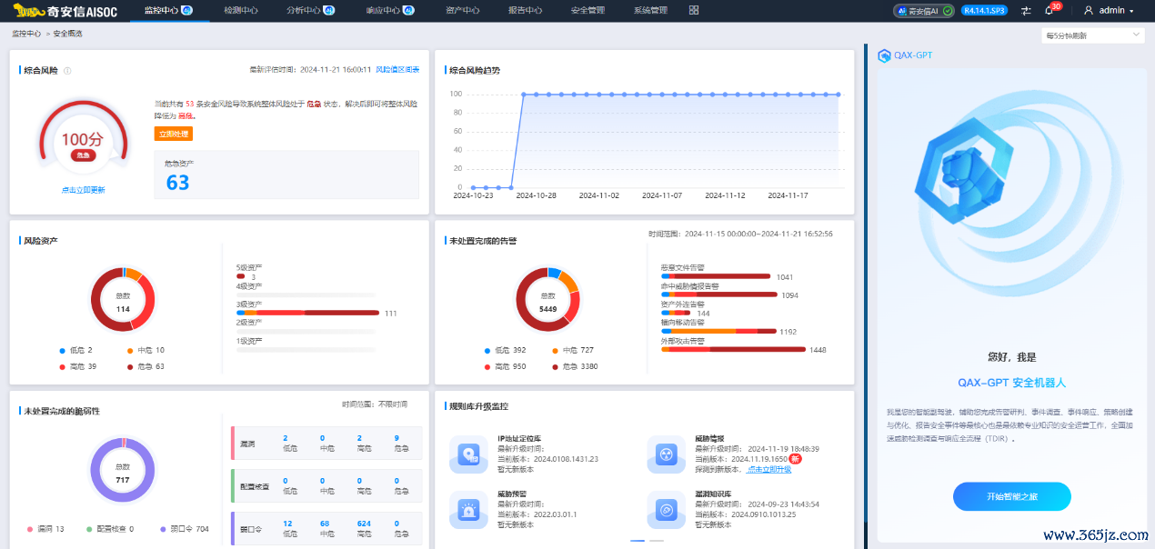Click the R4.14.1.SP3 version badge
Image resolution: width=1155 pixels, height=549 pixels.
(x=984, y=11)
